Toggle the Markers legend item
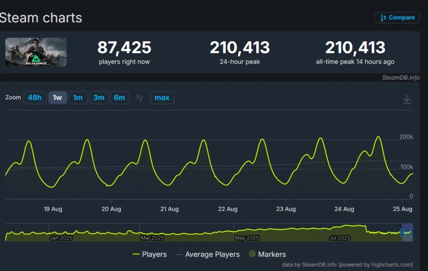 click(267, 254)
